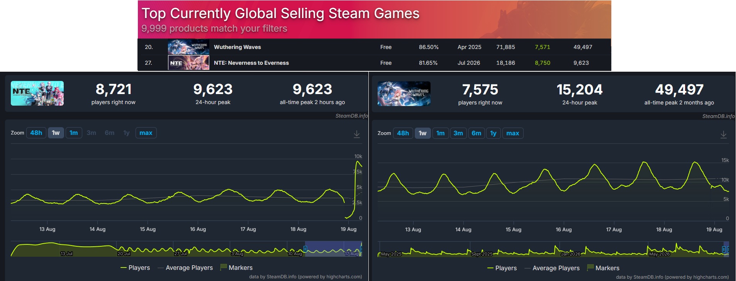Click the Free price in NTE row
This screenshot has height=281, width=736.
pyautogui.click(x=386, y=63)
